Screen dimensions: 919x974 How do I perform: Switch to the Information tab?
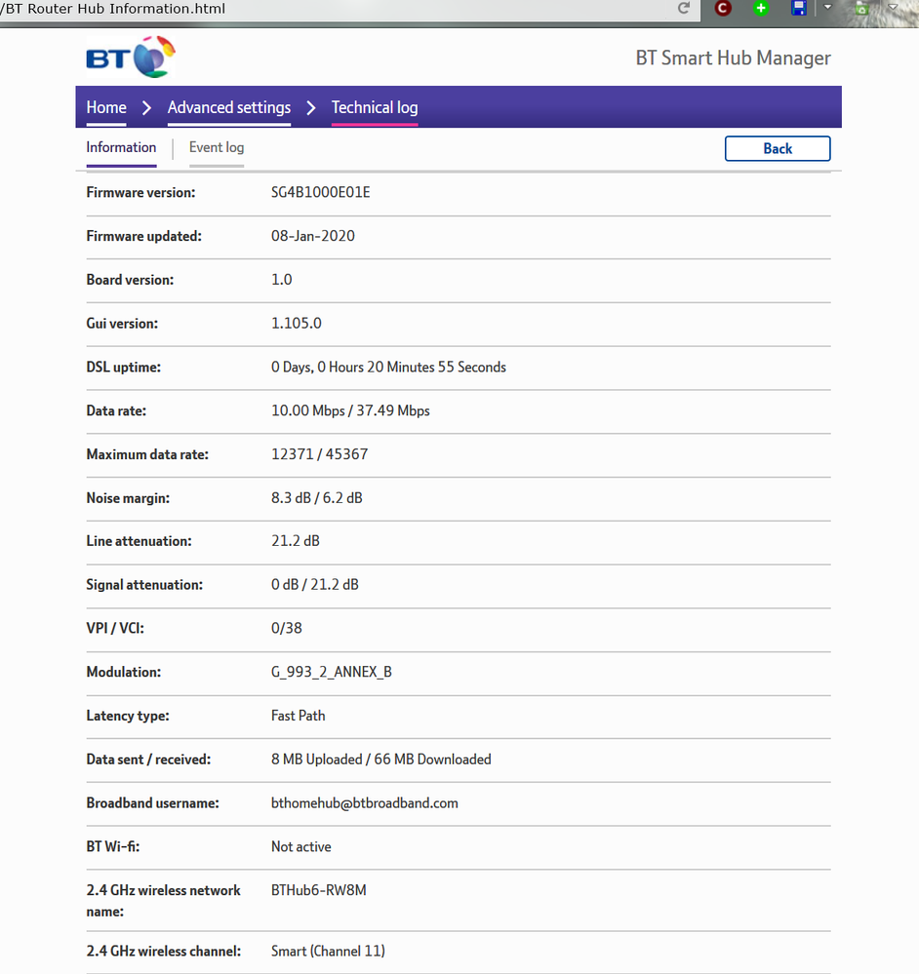pyautogui.click(x=121, y=148)
